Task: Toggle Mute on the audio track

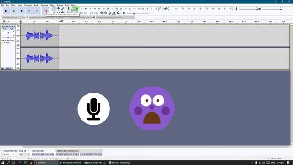Action: coord(5,29)
